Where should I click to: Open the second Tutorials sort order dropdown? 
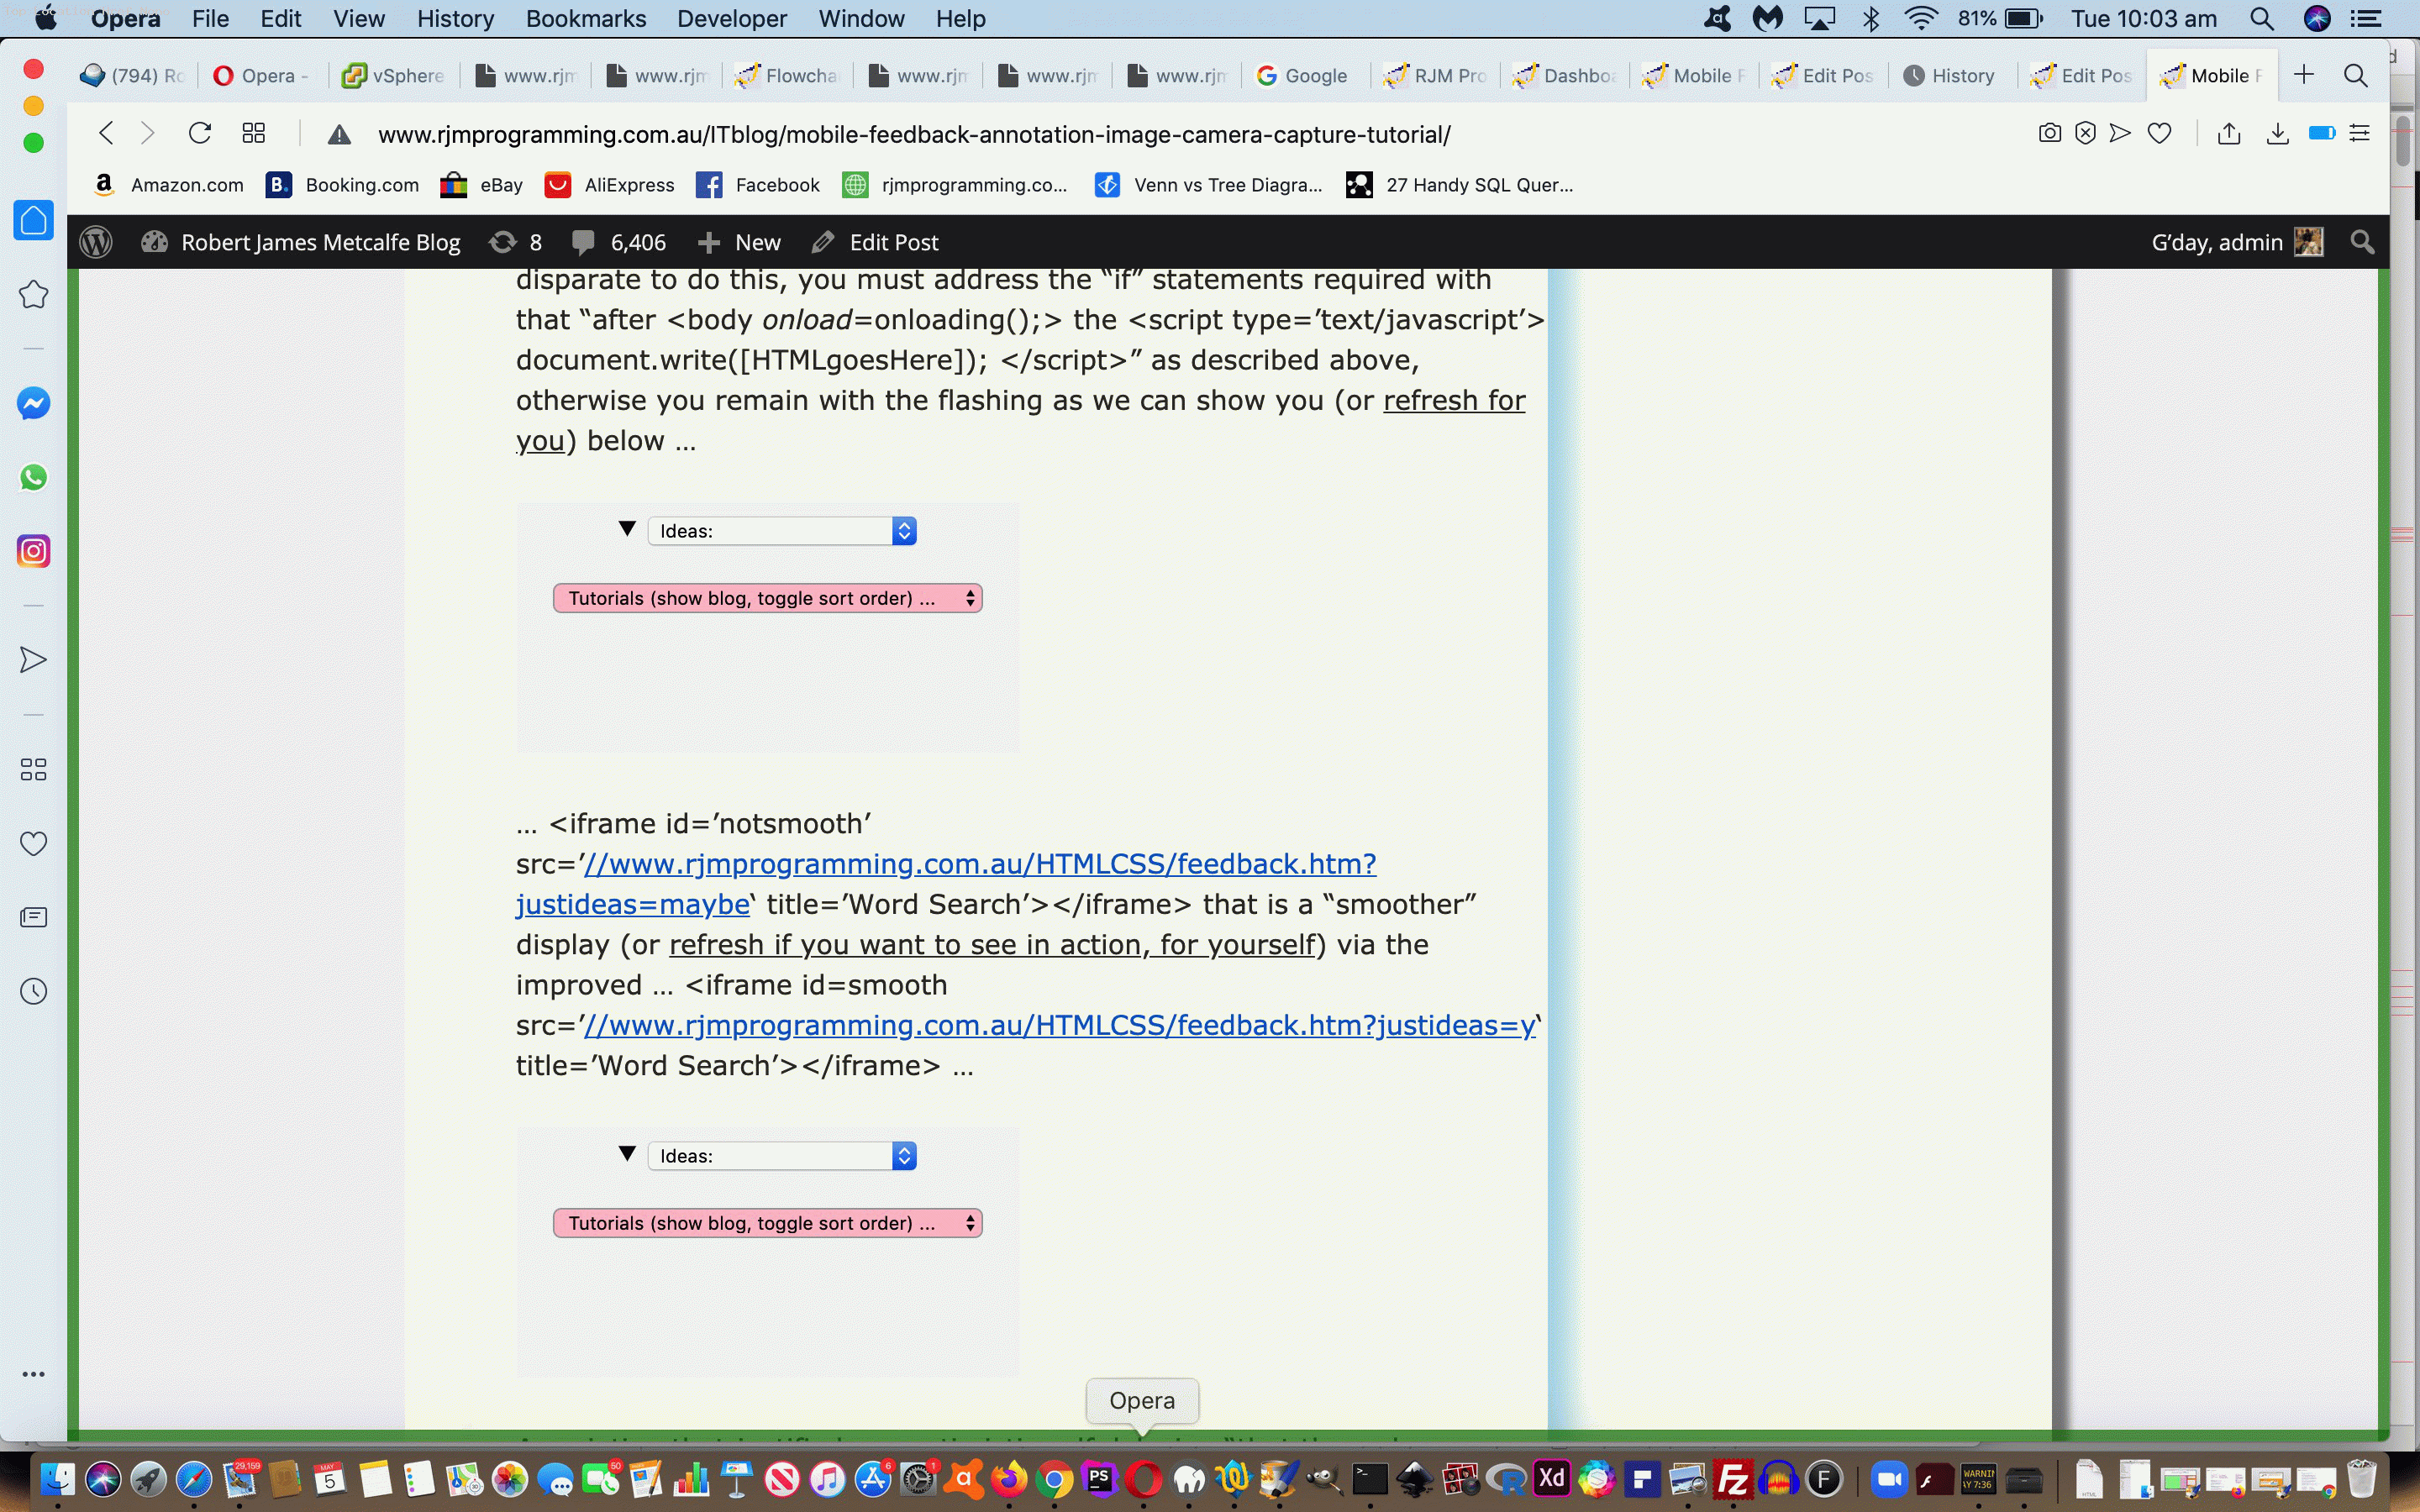coord(768,1223)
